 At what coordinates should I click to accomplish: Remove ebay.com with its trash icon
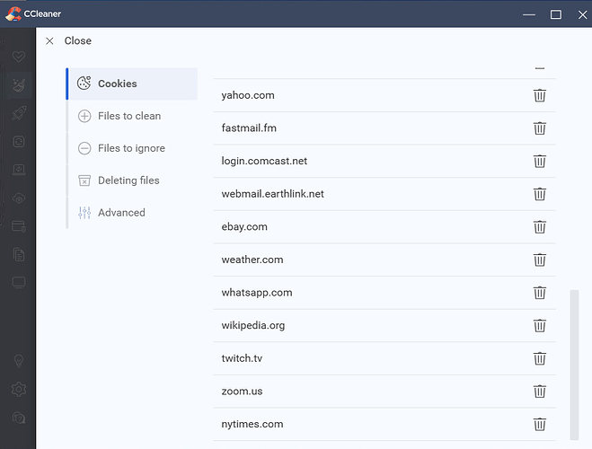[x=539, y=227]
